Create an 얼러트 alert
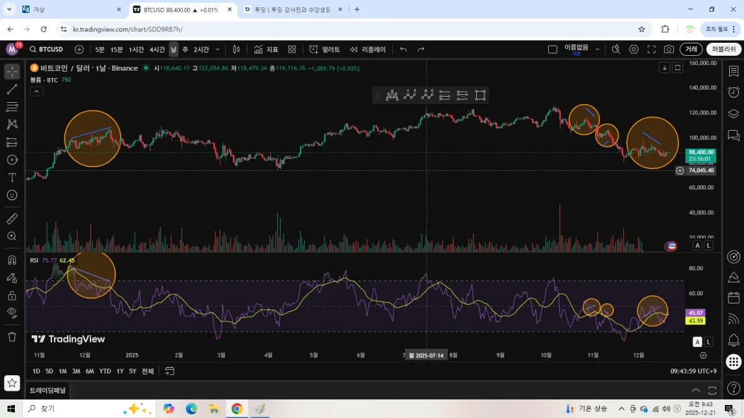The height and width of the screenshot is (418, 744). (x=324, y=50)
